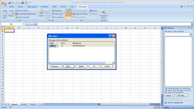
Task: Click View Code
Action: tap(57, 14)
